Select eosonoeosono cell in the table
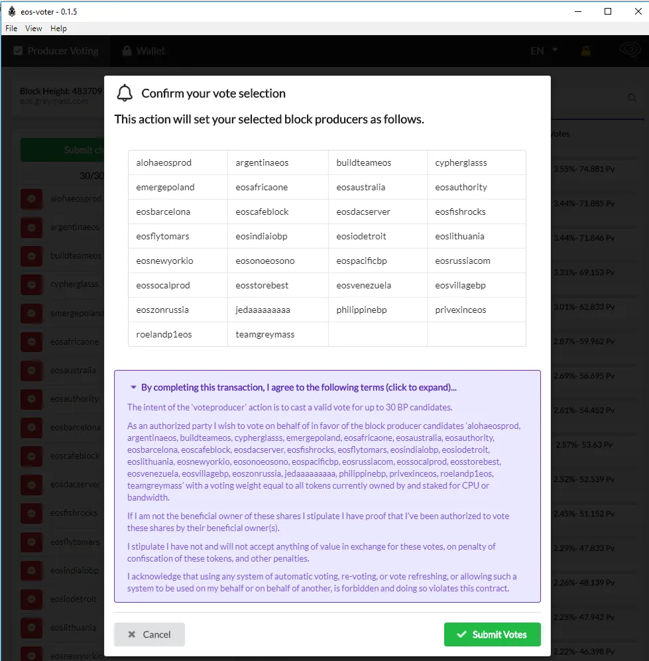Viewport: 649px width, 661px height. tap(278, 261)
